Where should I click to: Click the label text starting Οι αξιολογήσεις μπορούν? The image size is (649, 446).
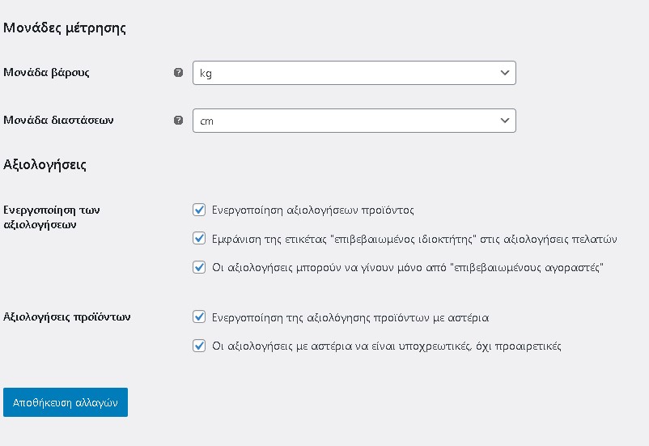(408, 268)
